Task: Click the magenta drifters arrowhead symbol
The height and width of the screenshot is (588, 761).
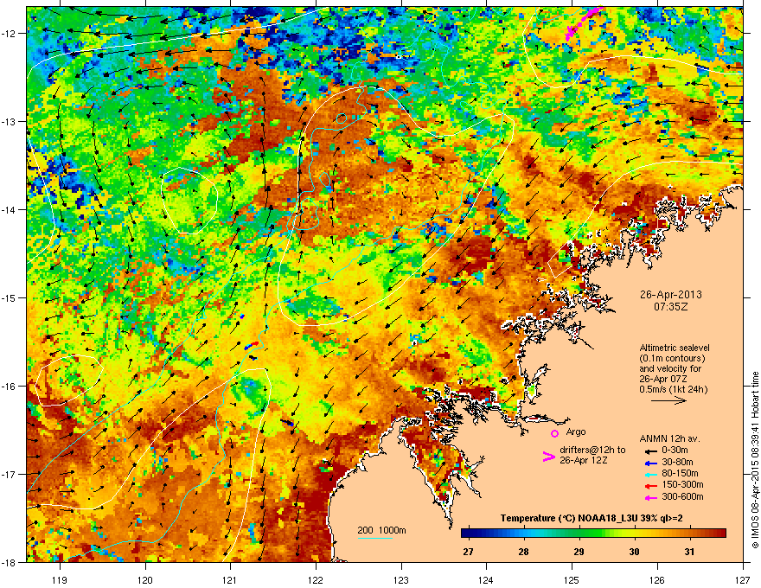Action: click(x=548, y=457)
